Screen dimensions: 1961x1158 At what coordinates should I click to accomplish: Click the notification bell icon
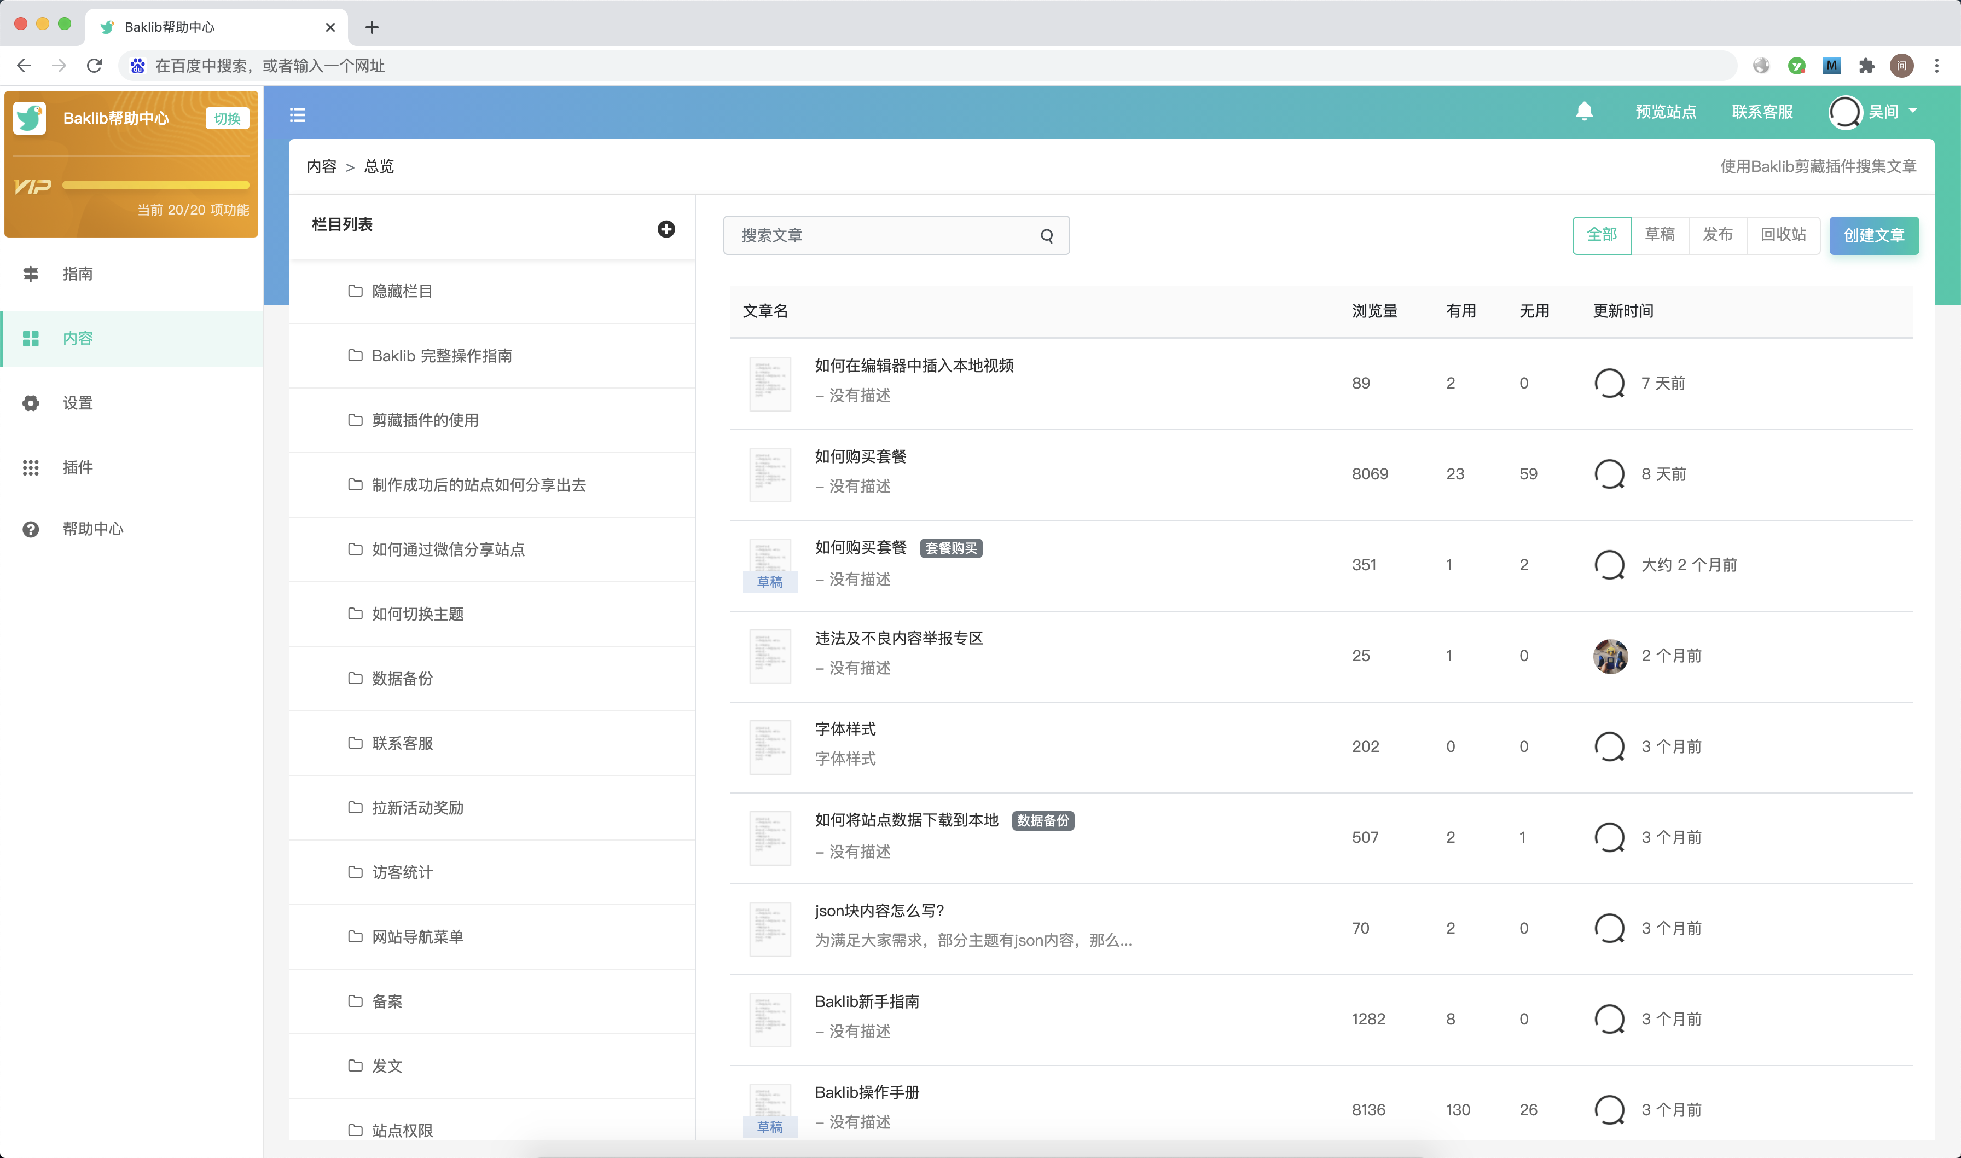(x=1583, y=112)
